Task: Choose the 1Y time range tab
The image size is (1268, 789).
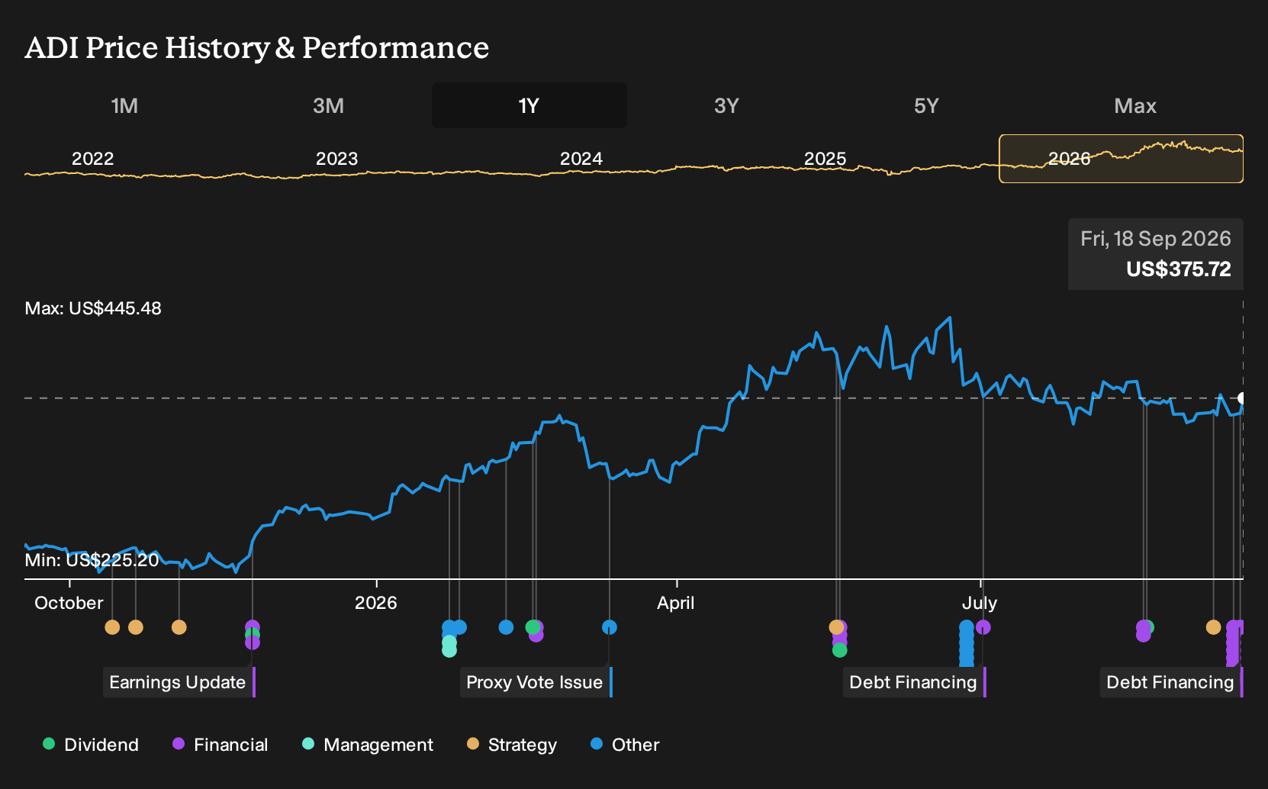Action: pyautogui.click(x=529, y=105)
